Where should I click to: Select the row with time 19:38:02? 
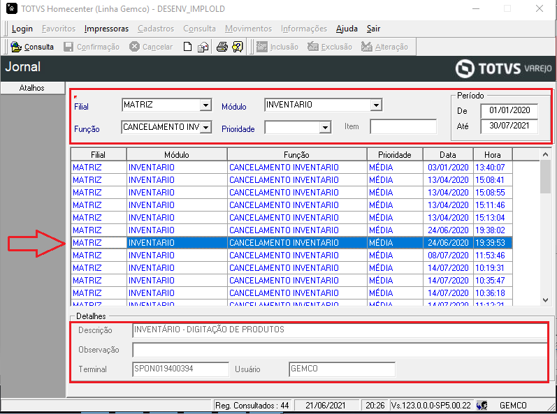pyautogui.click(x=291, y=230)
